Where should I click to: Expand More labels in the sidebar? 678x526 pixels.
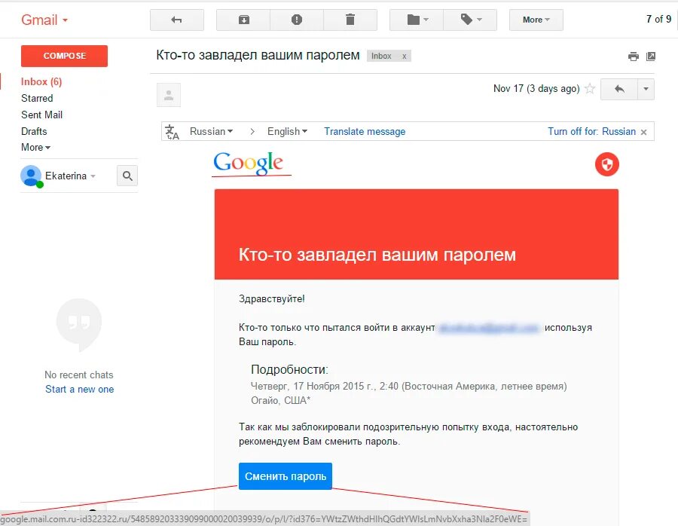tap(36, 148)
